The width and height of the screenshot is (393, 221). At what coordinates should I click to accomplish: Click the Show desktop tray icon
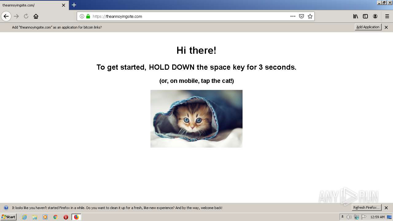(x=389, y=217)
